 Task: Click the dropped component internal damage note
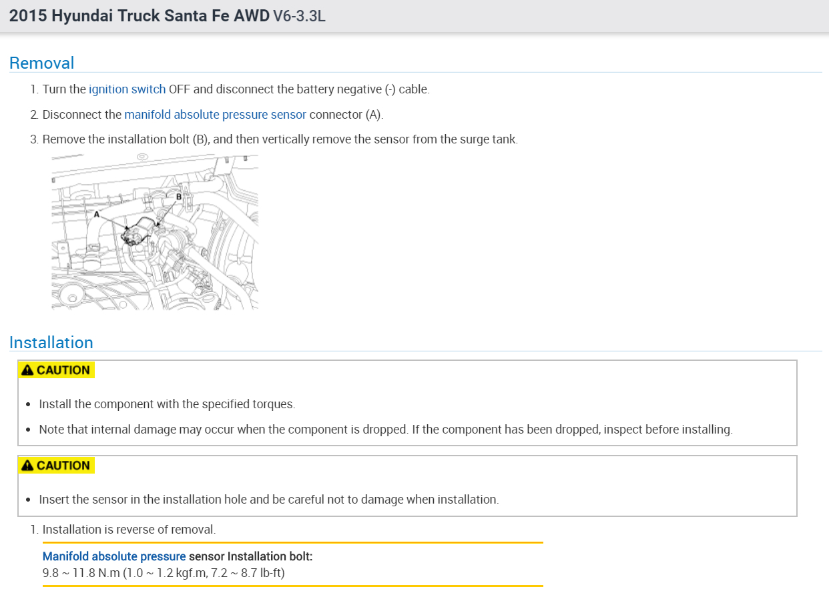[x=385, y=430]
